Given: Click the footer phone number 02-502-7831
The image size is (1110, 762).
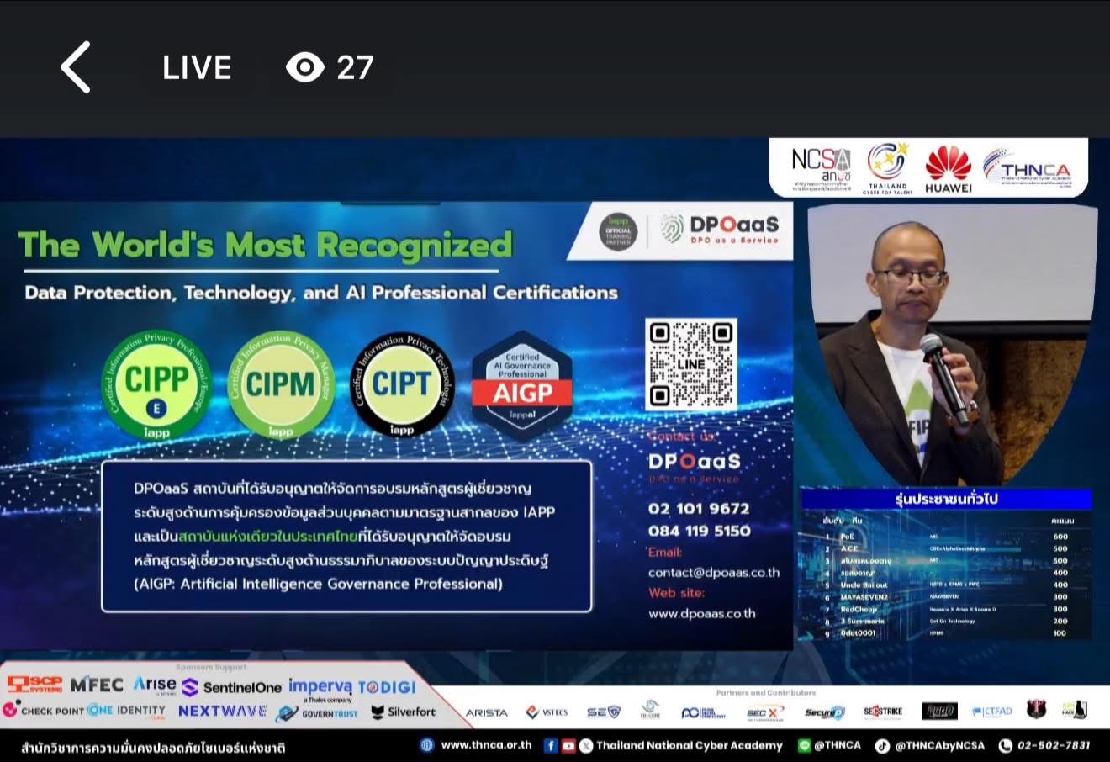Looking at the screenshot, I should 1054,745.
